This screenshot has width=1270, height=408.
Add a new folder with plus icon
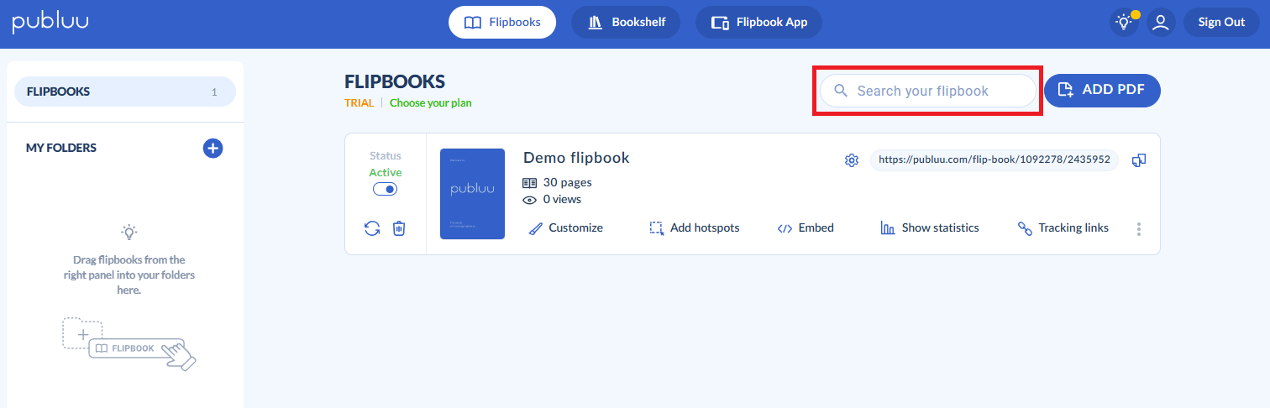click(213, 149)
